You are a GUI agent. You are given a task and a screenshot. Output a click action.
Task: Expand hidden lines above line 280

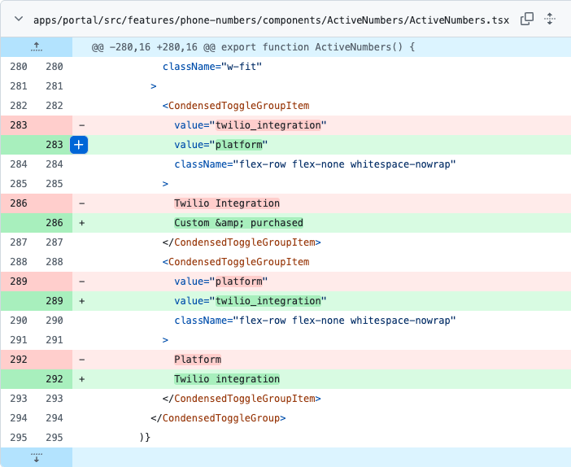37,47
